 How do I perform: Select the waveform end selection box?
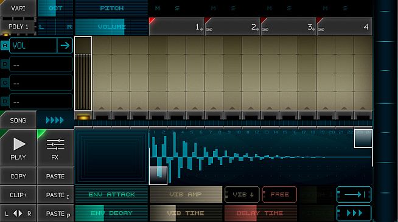(363, 138)
